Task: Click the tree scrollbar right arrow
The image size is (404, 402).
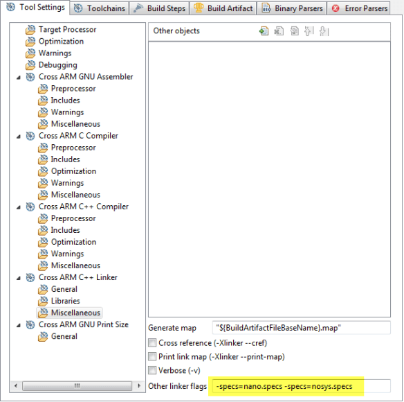Action: 139,386
